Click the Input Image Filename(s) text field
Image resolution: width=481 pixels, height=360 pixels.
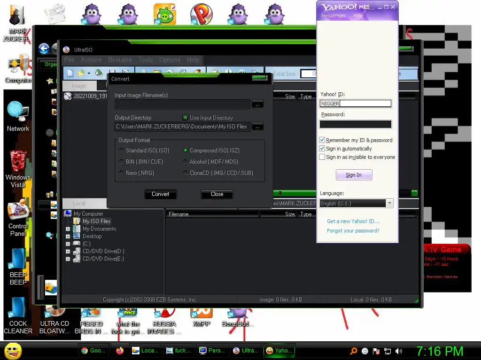coord(183,105)
